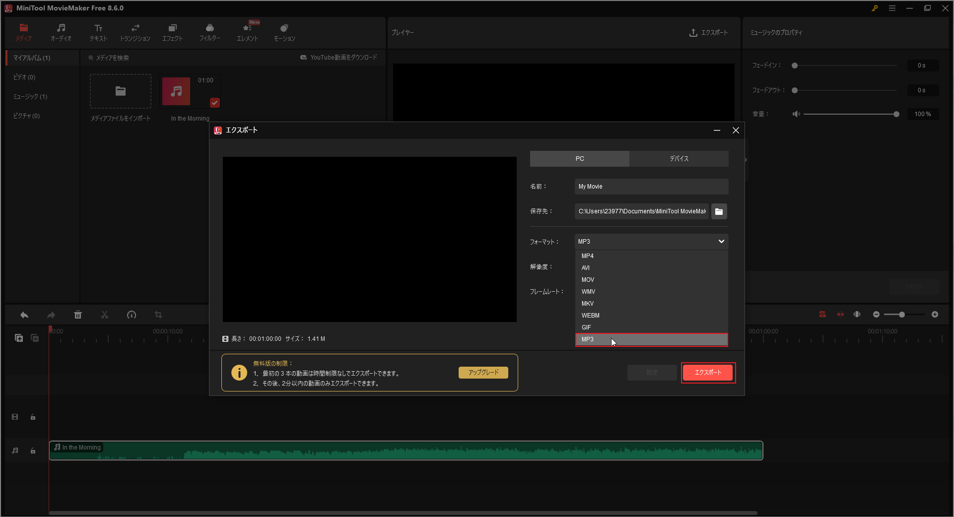The height and width of the screenshot is (517, 954).
Task: Click the undo icon above the timeline
Action: pyautogui.click(x=24, y=315)
